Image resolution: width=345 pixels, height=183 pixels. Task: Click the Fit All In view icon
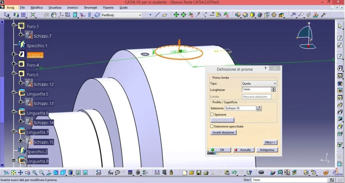[x=13, y=173]
